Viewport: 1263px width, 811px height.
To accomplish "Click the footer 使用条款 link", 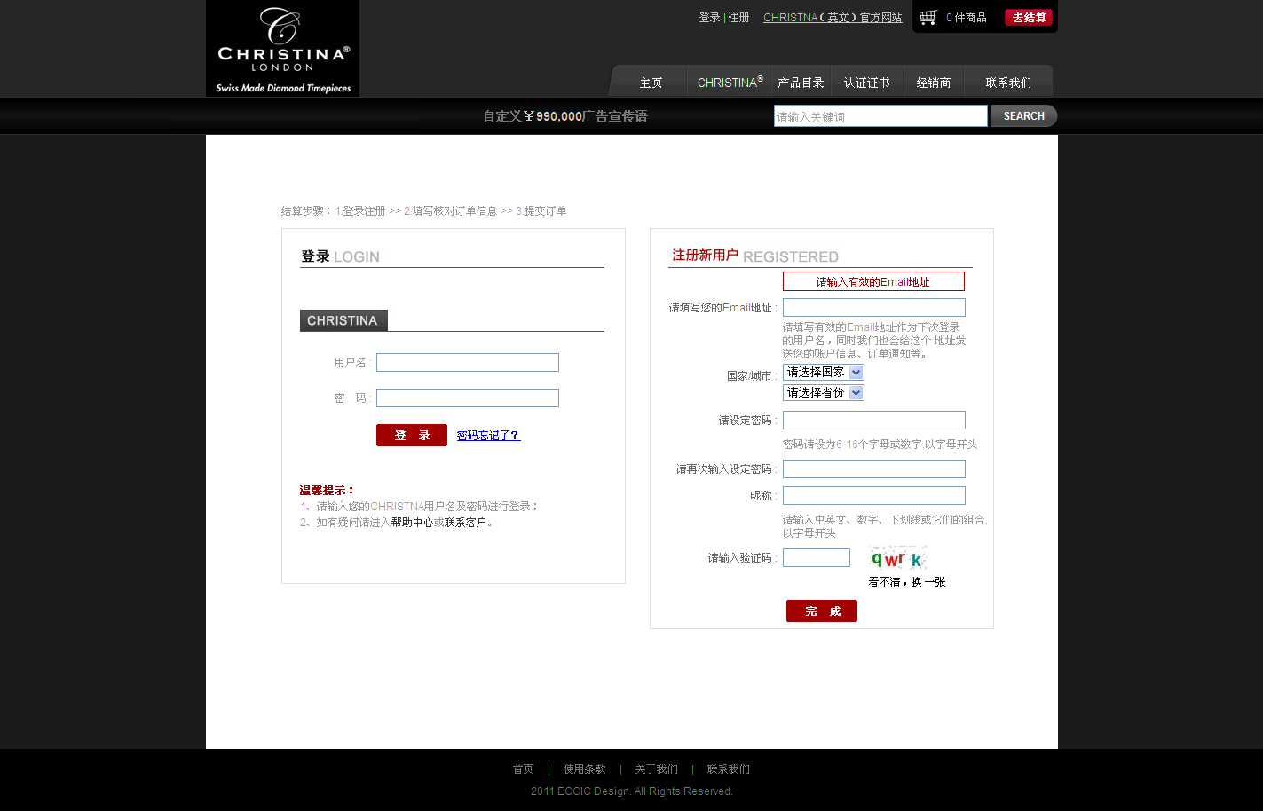I will coord(585,769).
